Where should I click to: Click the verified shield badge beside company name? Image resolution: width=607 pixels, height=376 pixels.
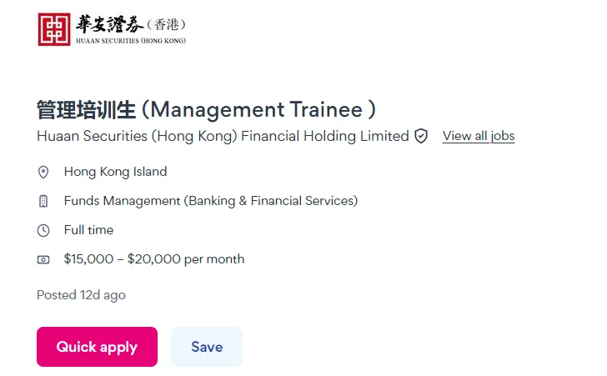point(421,136)
